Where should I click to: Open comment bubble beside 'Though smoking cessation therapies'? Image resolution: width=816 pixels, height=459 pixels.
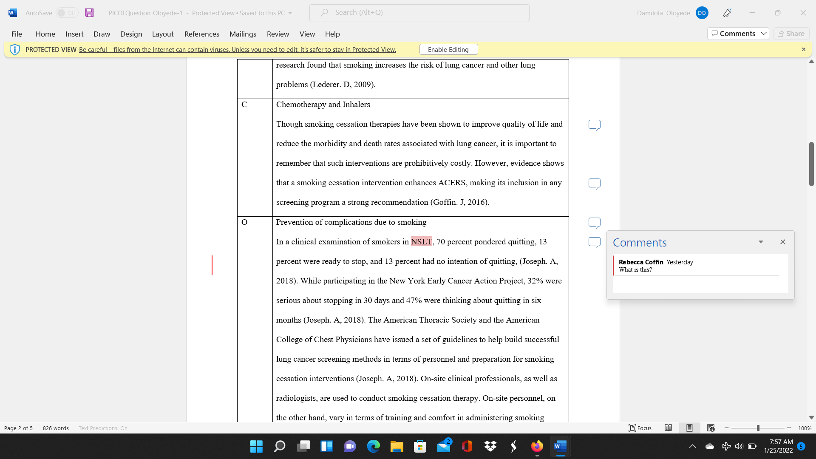click(594, 125)
